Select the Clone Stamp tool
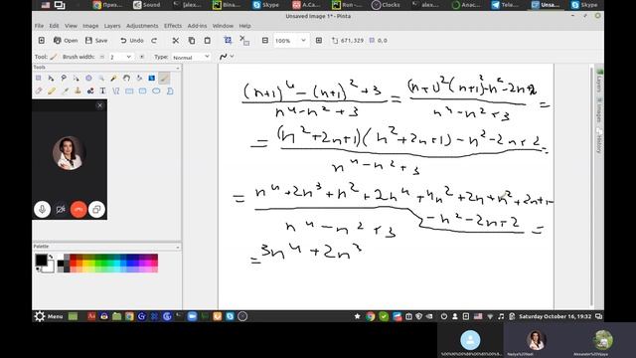The width and height of the screenshot is (636, 358). (78, 90)
